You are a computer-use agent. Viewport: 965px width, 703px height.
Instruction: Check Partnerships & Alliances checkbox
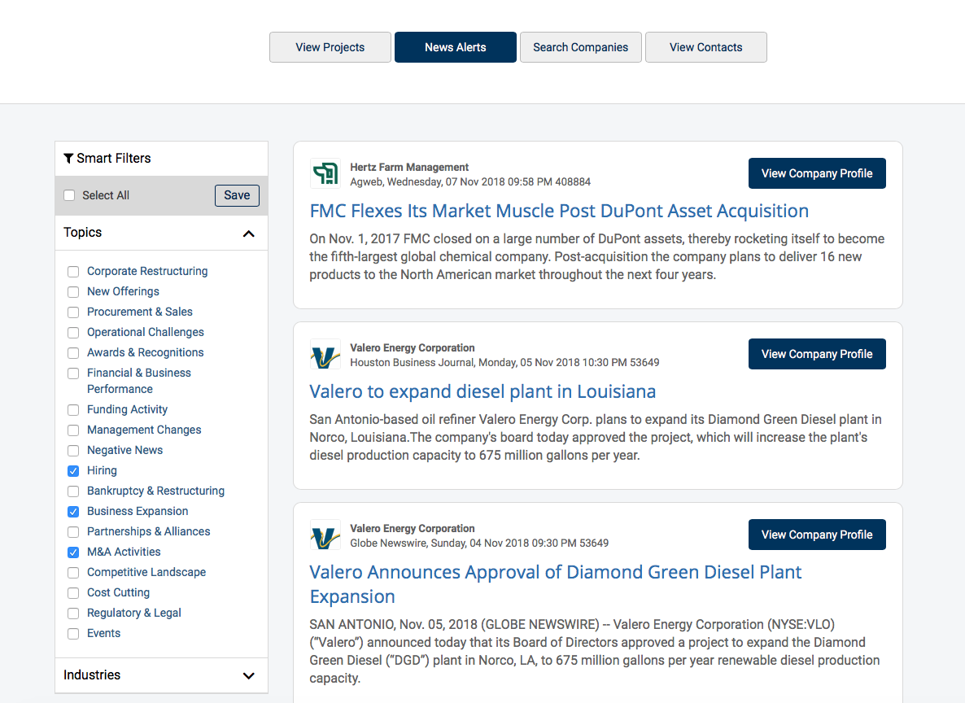coord(73,532)
